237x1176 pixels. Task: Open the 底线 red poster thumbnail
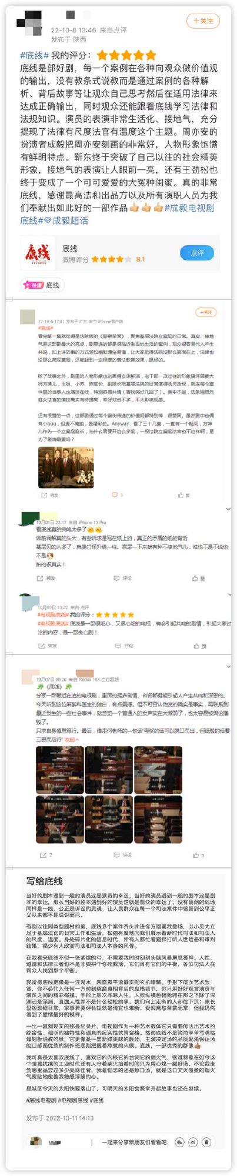pos(37,253)
